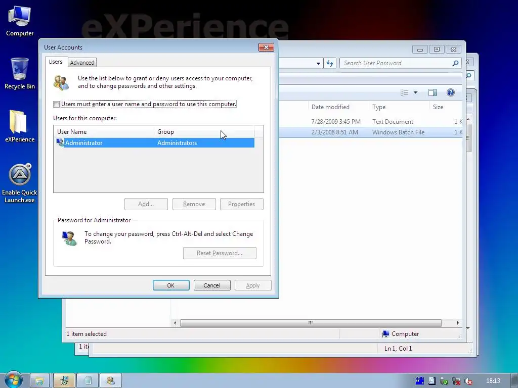Click the green check device tray icon
518x388 pixels.
coord(444,381)
